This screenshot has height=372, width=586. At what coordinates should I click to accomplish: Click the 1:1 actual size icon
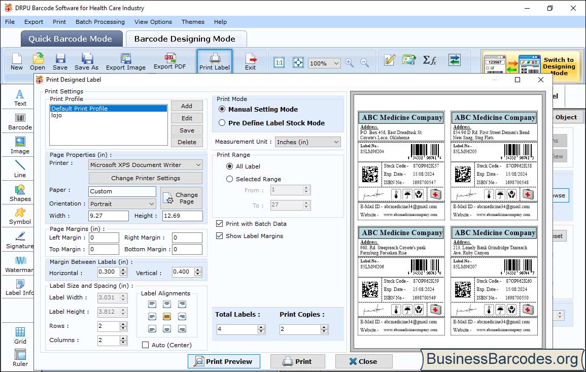click(x=279, y=62)
